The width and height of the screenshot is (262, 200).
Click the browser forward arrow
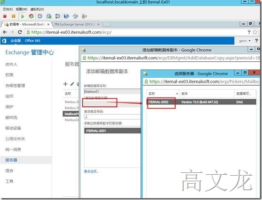tap(12, 32)
